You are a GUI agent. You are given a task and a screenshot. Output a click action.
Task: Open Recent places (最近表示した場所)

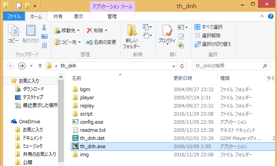(x=36, y=105)
